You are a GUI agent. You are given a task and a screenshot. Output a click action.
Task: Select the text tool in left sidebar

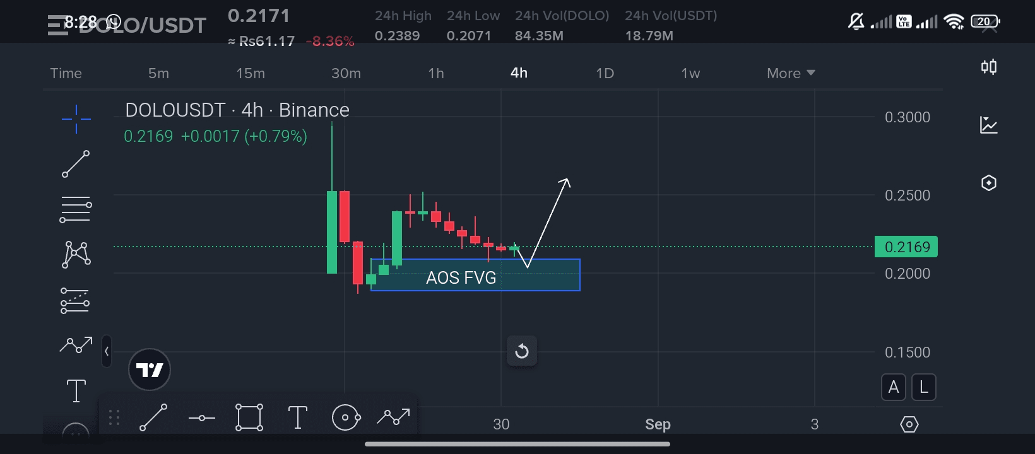tap(76, 390)
